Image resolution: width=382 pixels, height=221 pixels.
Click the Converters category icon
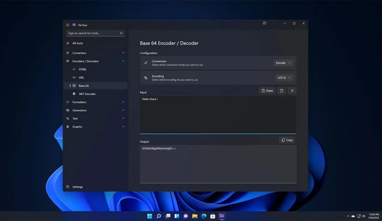click(68, 53)
